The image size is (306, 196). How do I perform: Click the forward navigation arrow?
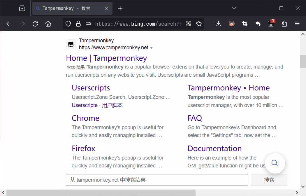[22, 24]
